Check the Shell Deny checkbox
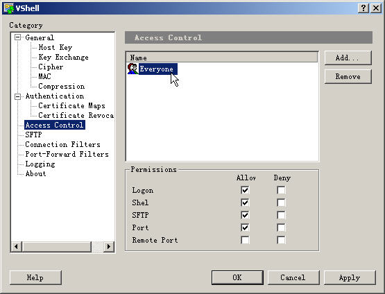The image size is (385, 294). click(x=281, y=202)
